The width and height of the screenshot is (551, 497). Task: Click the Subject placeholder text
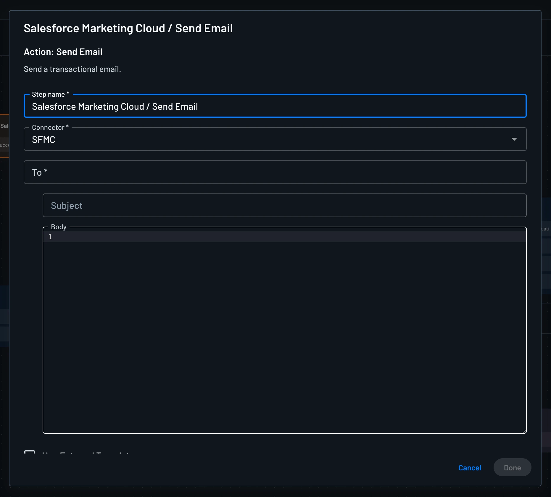(67, 205)
